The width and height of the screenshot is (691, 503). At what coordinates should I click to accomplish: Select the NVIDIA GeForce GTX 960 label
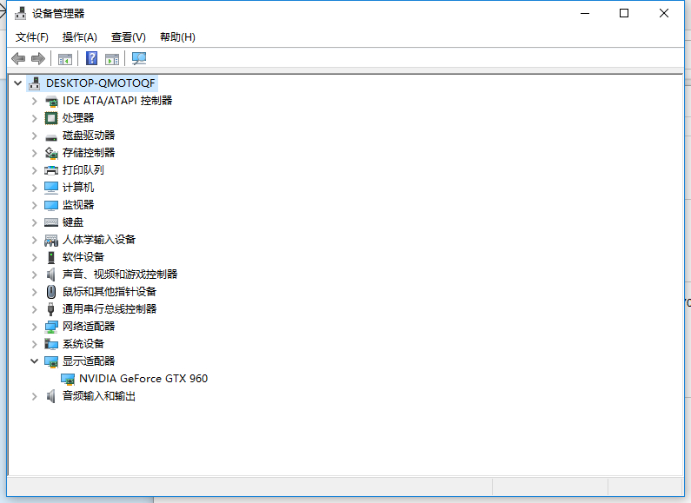(143, 379)
